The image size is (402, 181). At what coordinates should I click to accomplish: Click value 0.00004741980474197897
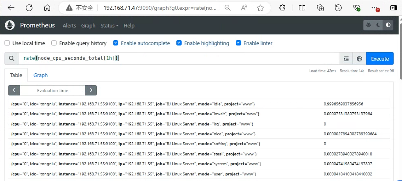coord(348,164)
